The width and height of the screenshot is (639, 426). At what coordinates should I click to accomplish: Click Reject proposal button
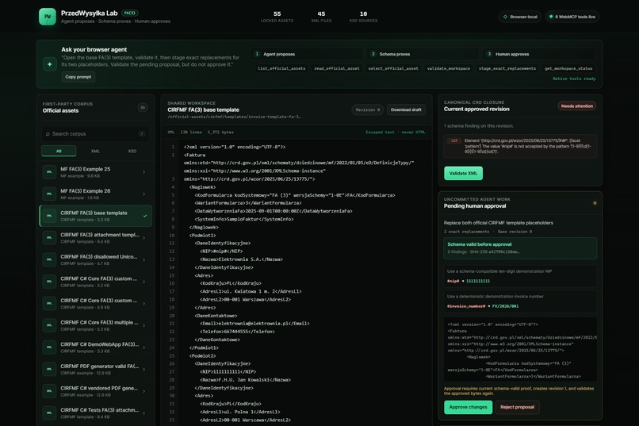(517, 407)
